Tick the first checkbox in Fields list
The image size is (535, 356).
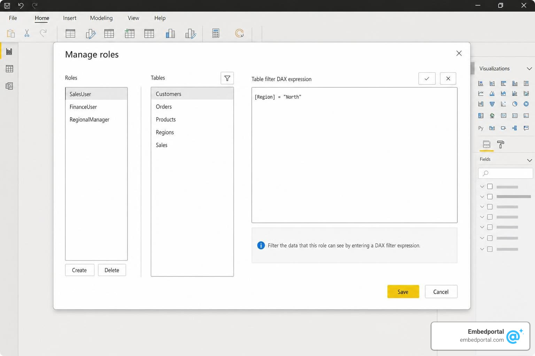coord(490,186)
